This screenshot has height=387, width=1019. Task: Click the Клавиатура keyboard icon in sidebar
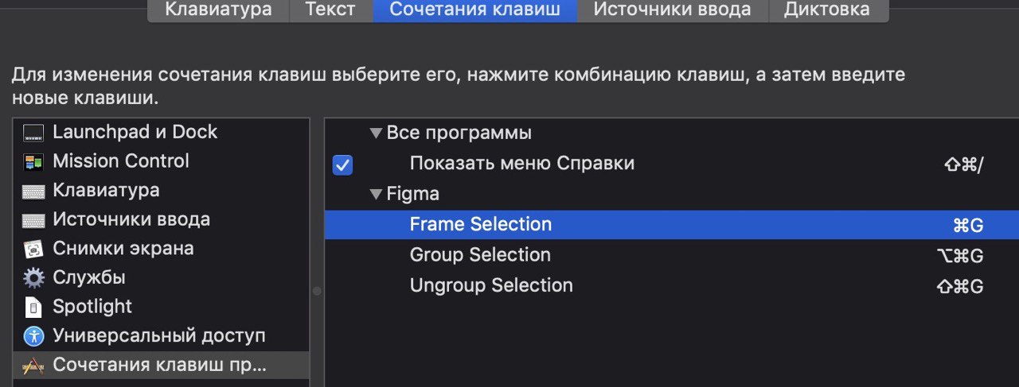click(x=33, y=192)
